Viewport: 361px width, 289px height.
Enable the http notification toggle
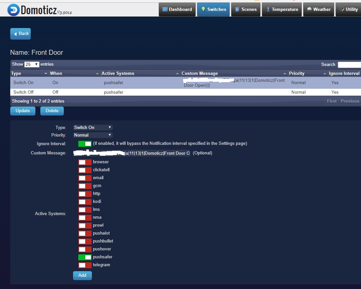[x=85, y=194]
